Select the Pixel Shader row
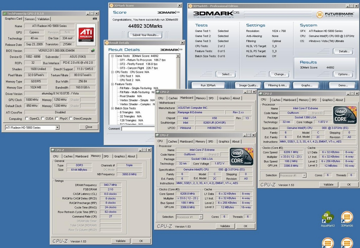 pos(131,96)
